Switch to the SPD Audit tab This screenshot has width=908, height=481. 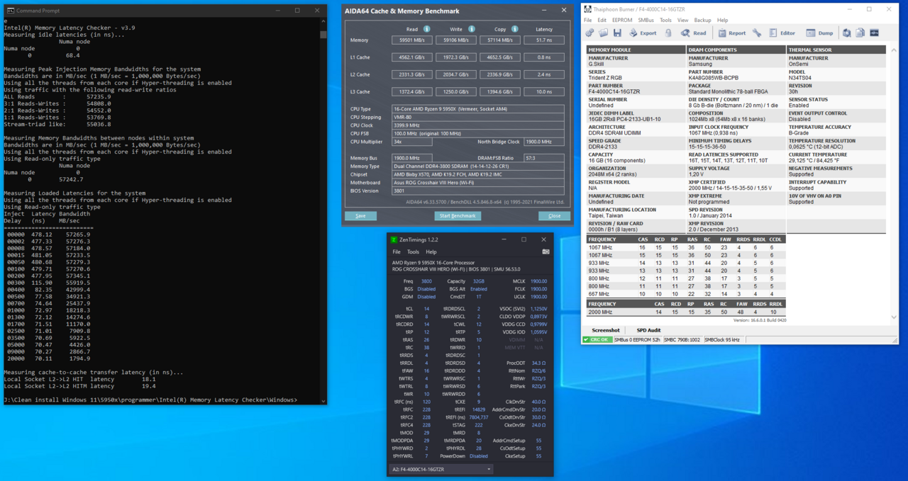pos(648,330)
